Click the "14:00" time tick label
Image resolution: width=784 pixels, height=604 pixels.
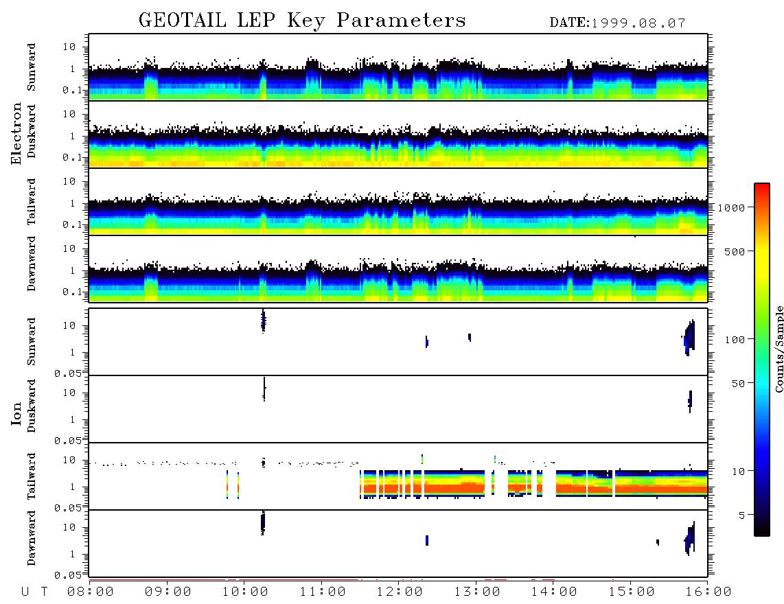click(x=555, y=592)
